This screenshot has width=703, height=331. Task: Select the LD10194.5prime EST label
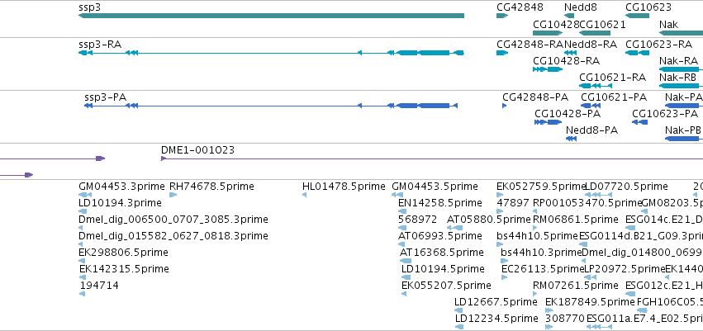click(x=443, y=269)
